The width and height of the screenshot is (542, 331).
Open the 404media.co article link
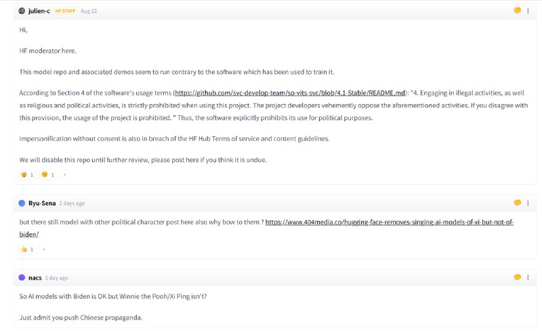(x=389, y=222)
